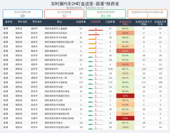Viewport: 170px width, 133px height.
Task: Click the 宝鸡市 city cell
Action: point(34,114)
